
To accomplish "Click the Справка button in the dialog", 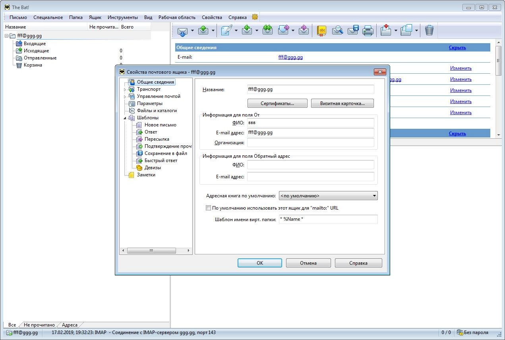I will point(358,263).
